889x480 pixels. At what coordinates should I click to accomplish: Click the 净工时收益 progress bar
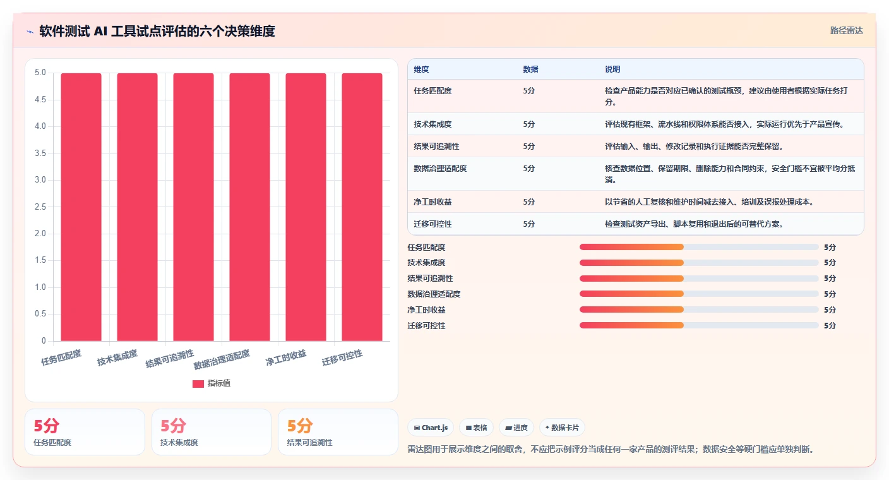[x=699, y=309]
